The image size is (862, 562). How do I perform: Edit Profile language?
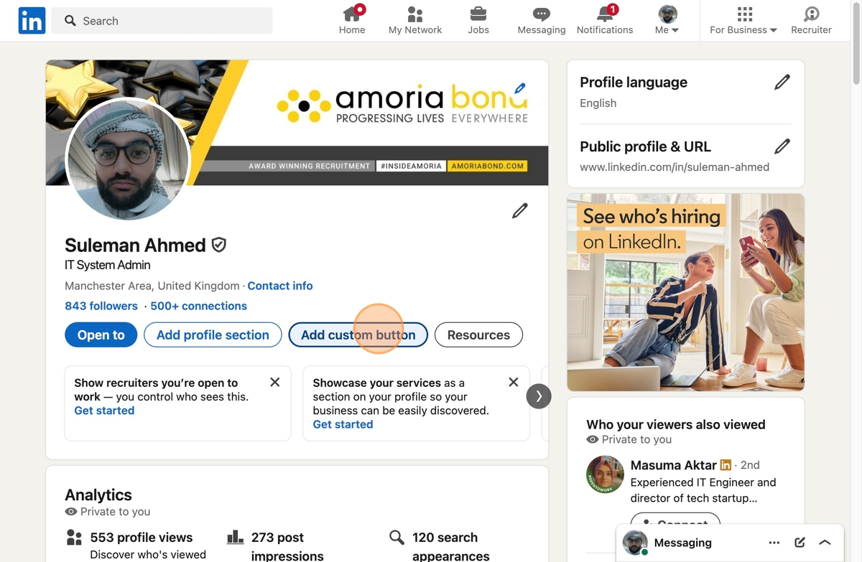click(782, 83)
